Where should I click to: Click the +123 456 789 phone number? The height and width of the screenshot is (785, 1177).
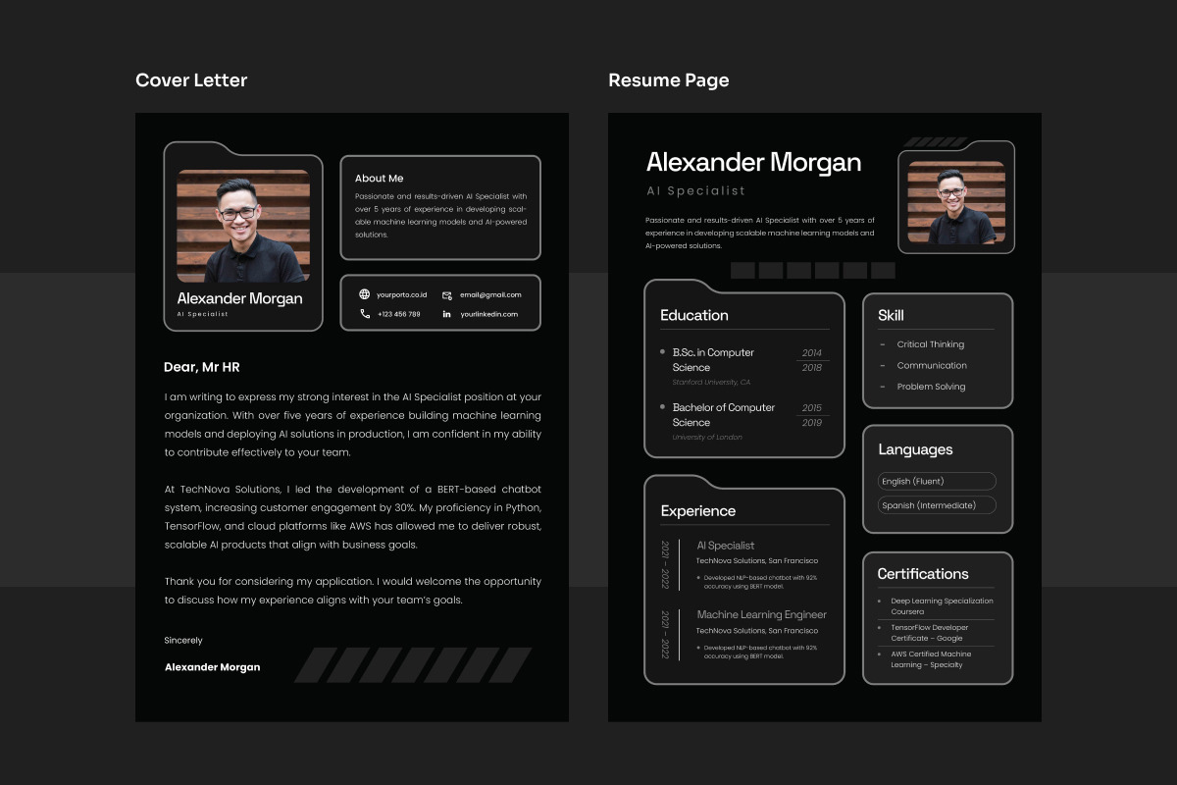(x=399, y=314)
